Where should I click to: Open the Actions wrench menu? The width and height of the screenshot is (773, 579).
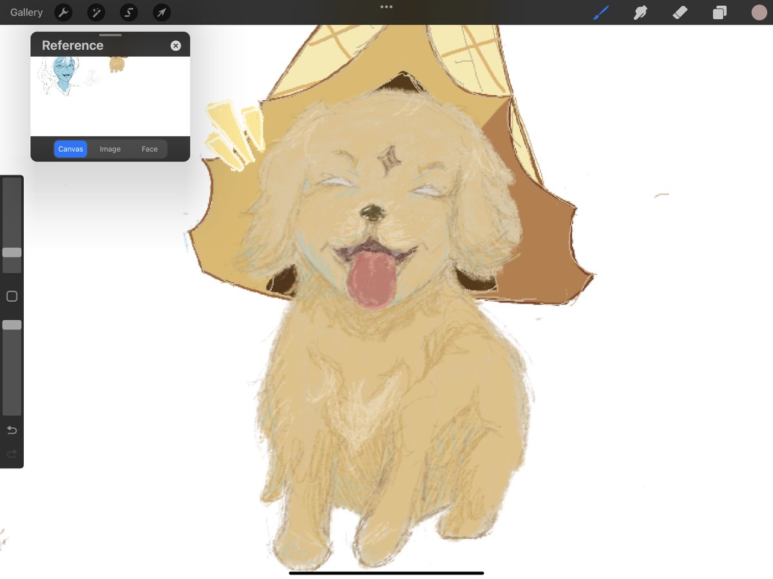click(63, 12)
